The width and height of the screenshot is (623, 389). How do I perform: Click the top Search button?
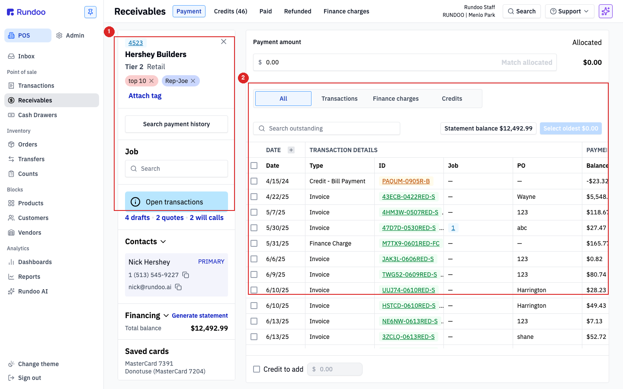pos(522,11)
